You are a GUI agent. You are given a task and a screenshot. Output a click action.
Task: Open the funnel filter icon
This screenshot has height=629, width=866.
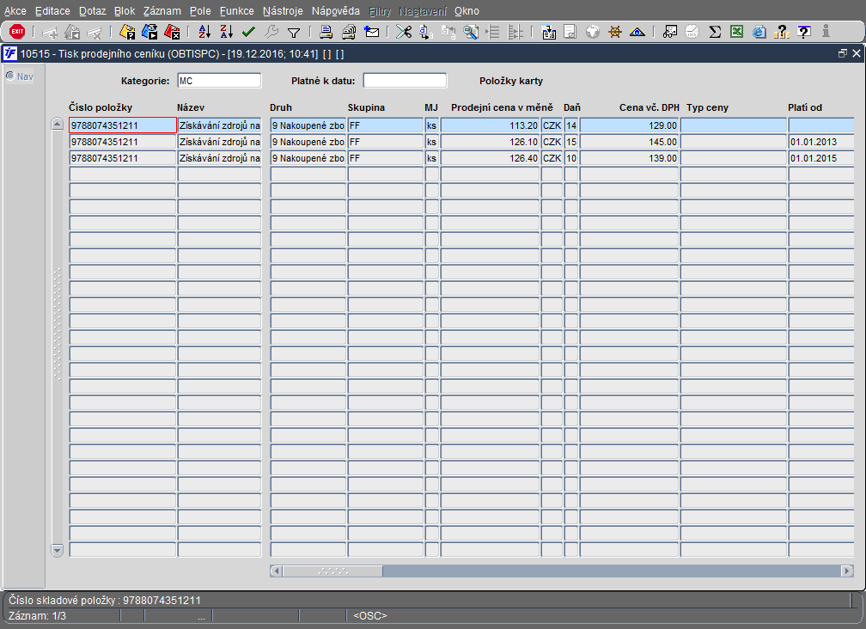click(294, 33)
